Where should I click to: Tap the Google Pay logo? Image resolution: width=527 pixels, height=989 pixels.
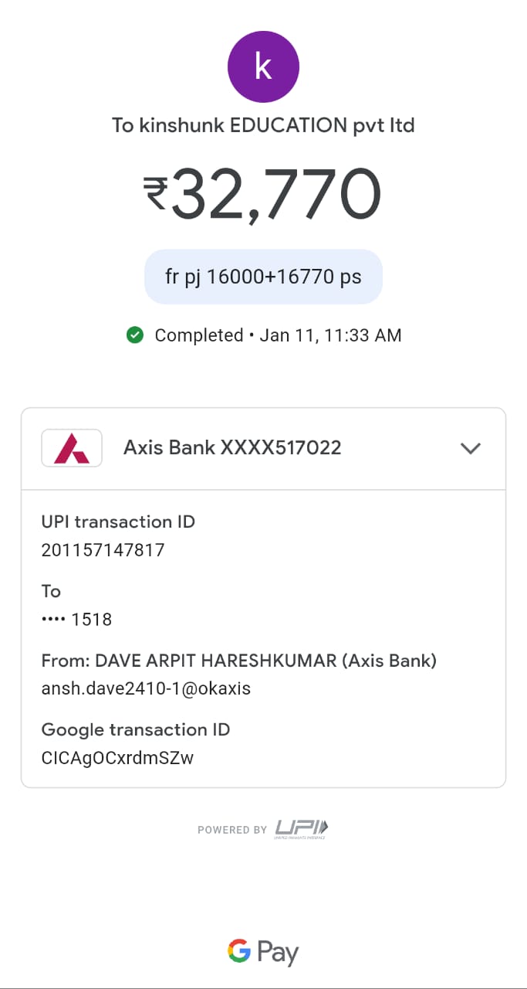click(x=263, y=952)
